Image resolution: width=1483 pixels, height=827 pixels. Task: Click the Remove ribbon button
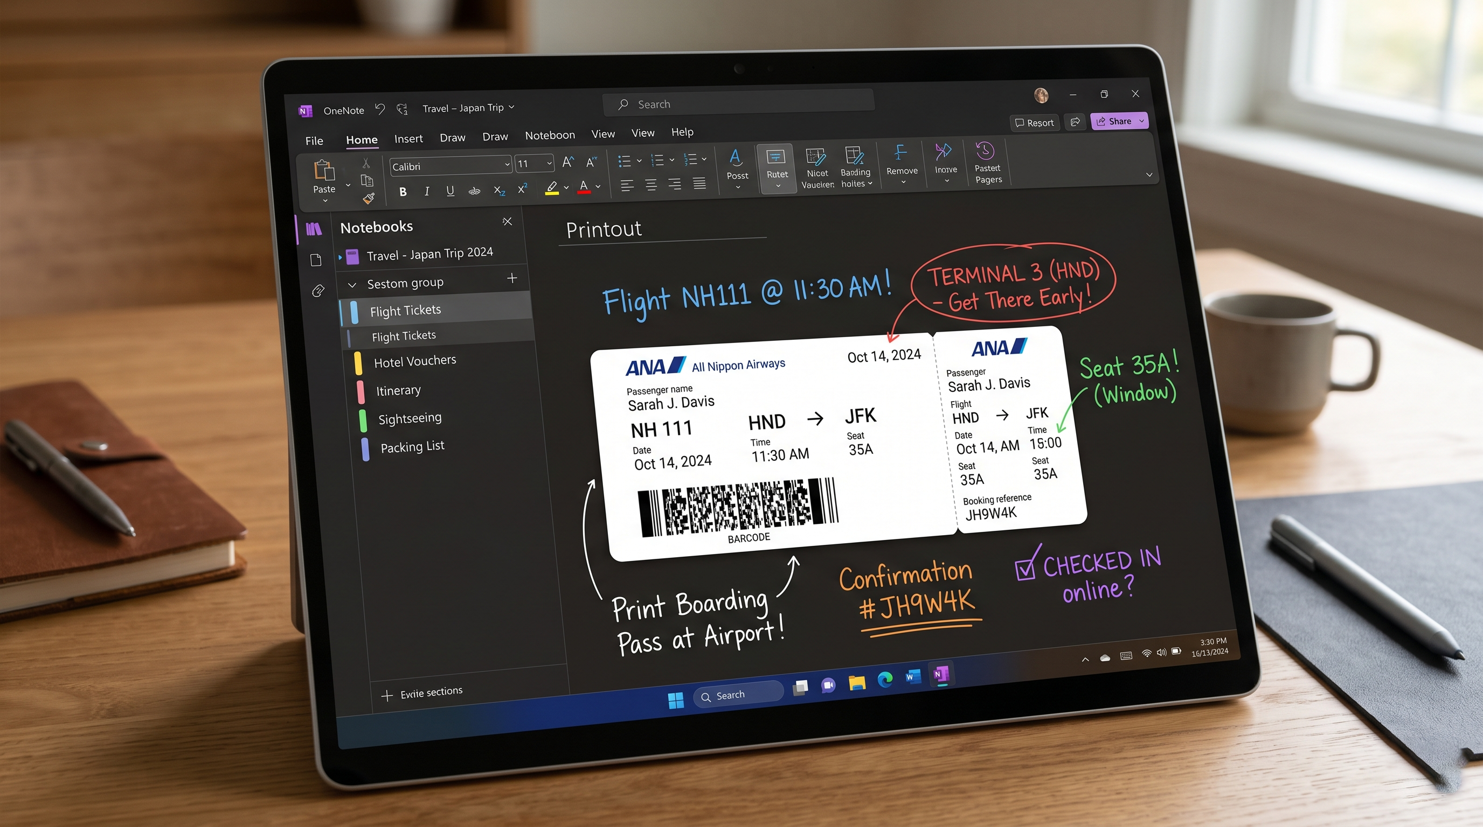pos(902,165)
